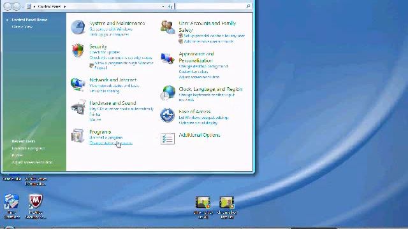Click Uninstall a program under Programs heading
The height and width of the screenshot is (229, 408).
[106, 137]
